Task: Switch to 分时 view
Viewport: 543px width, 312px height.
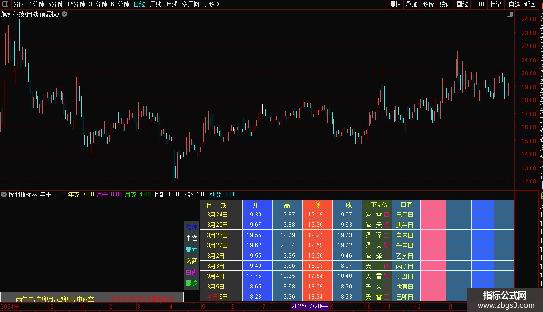Action: point(19,4)
